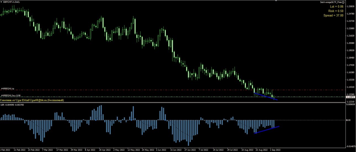Click the 1.22680 price scale value
The width and height of the screenshot is (356, 152).
351,28
